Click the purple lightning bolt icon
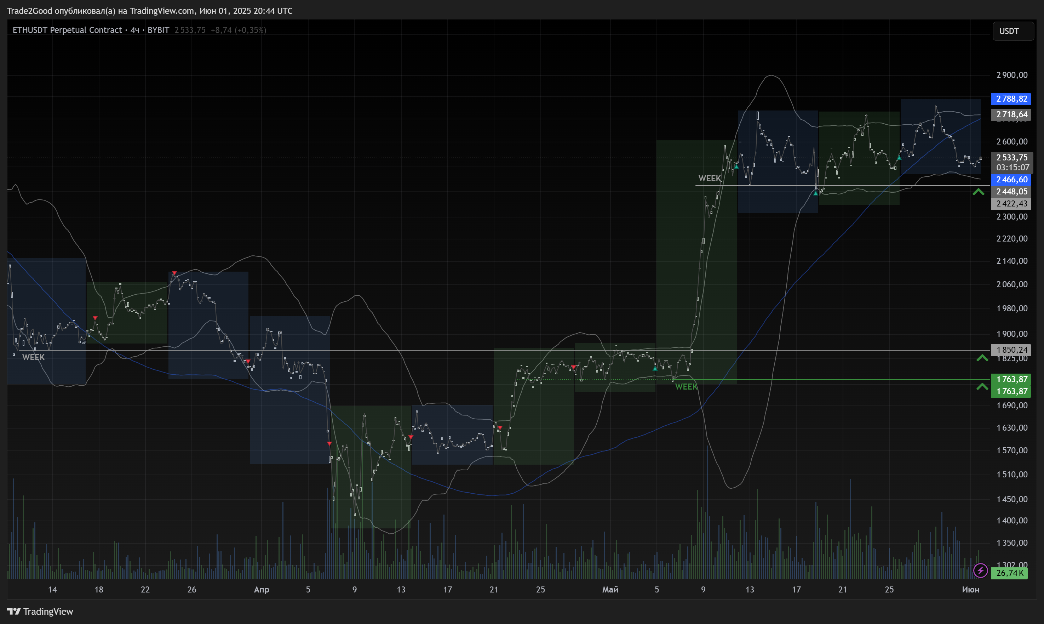Screen dimensions: 1044x624 980,571
